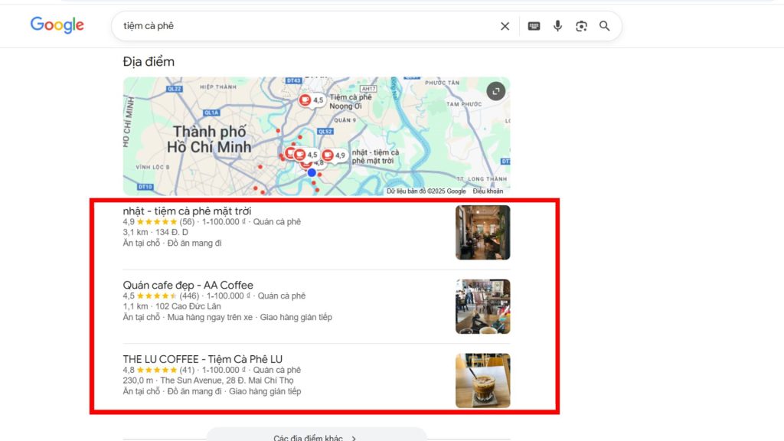Open the 'Điều khoản' terms link
Viewport: 784px width, 441px height.
pyautogui.click(x=489, y=191)
